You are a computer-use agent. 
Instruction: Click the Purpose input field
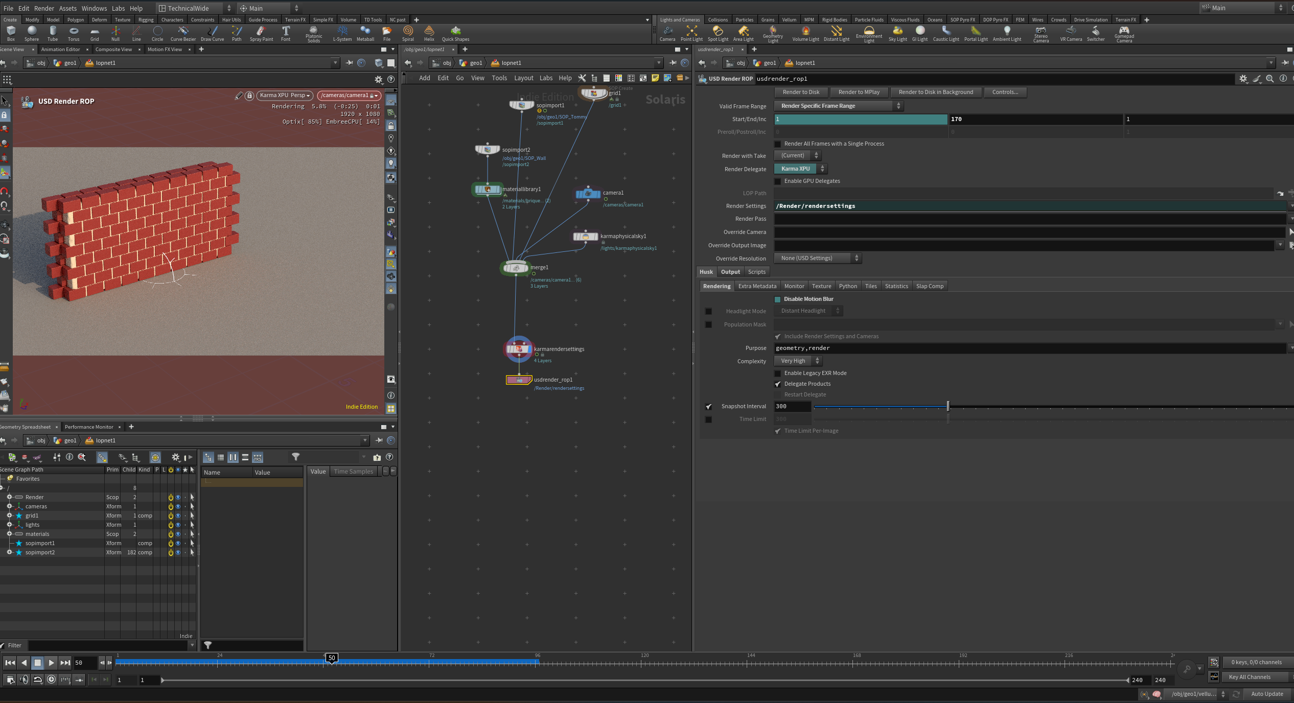(x=1030, y=348)
